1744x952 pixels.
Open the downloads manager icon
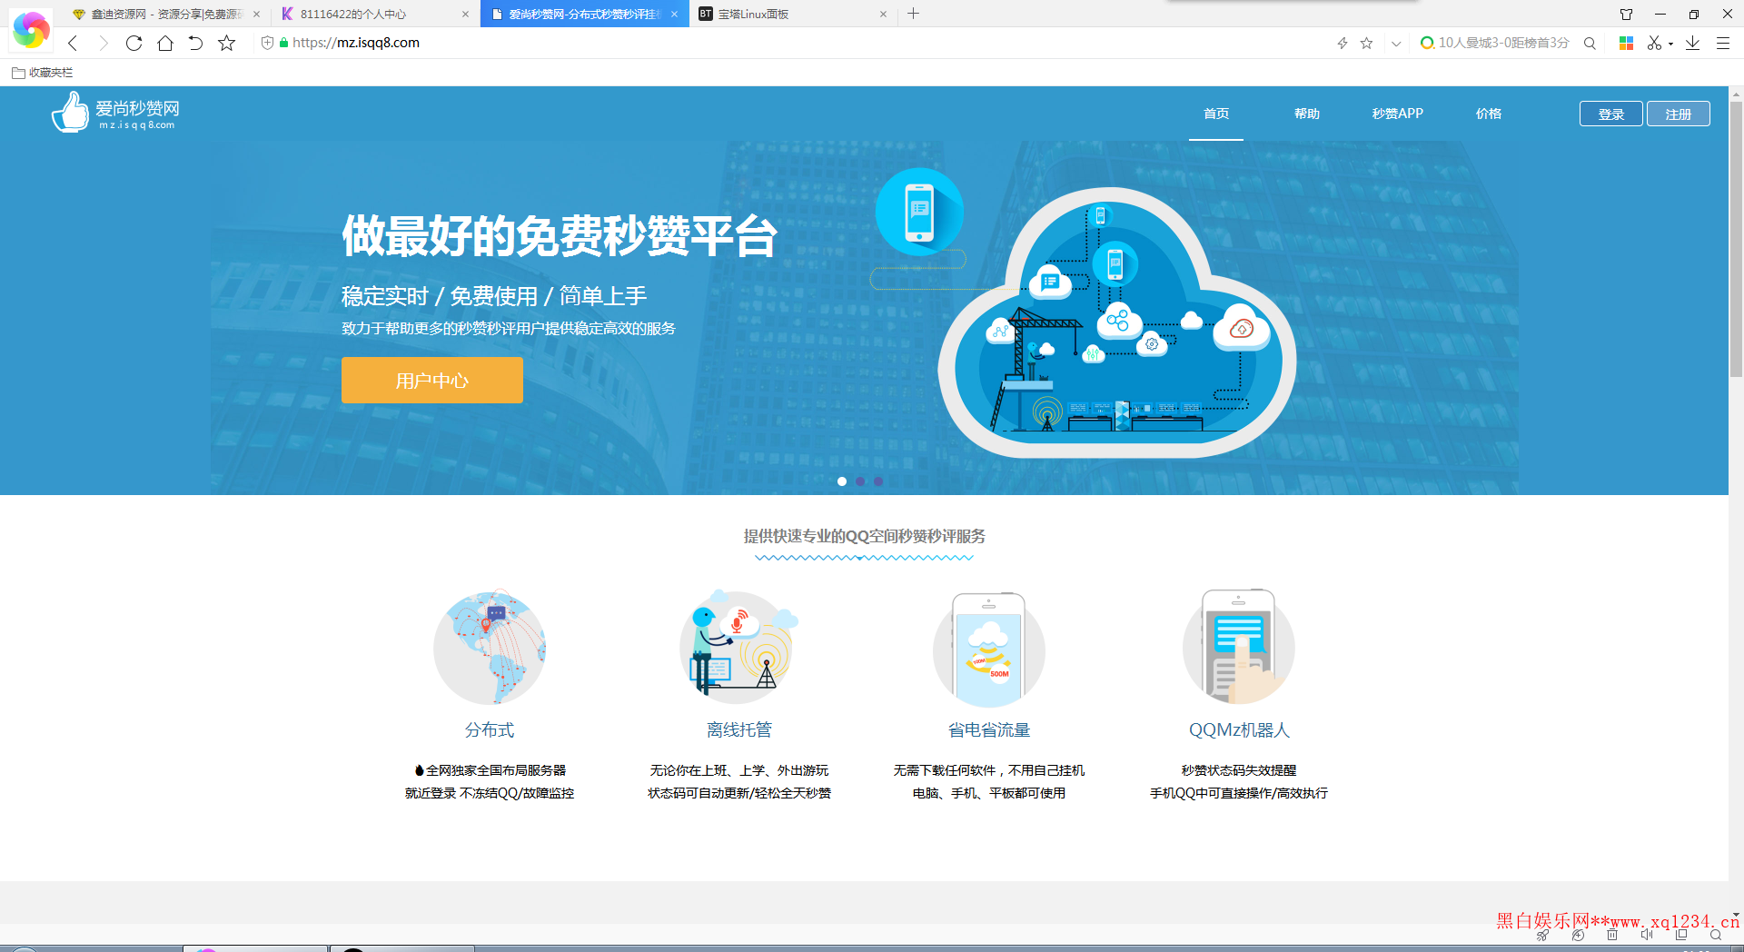1693,43
